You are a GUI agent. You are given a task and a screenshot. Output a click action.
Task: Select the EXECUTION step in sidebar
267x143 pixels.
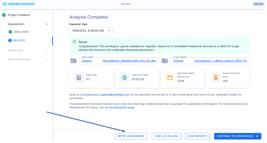point(21,32)
